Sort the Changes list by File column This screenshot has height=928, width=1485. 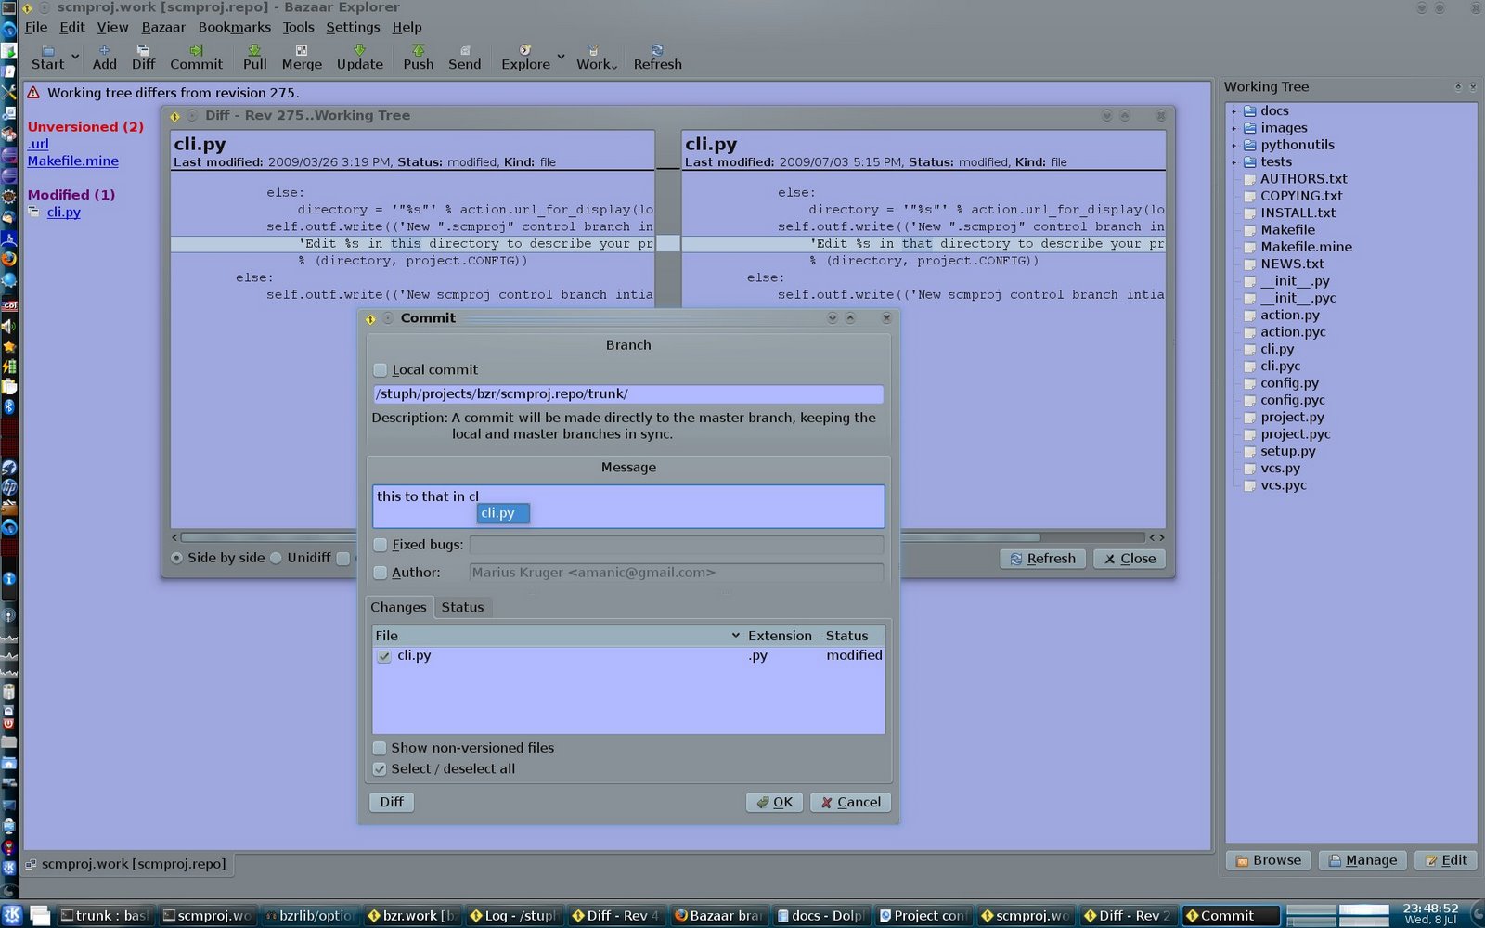click(558, 636)
